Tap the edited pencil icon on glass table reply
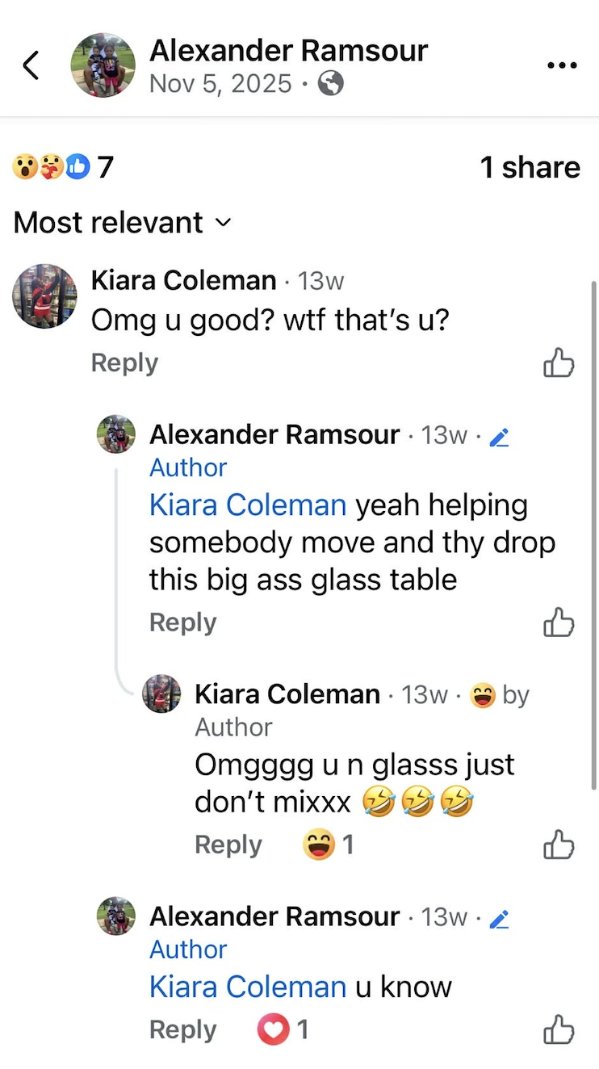The height and width of the screenshot is (1069, 599). pyautogui.click(x=500, y=437)
